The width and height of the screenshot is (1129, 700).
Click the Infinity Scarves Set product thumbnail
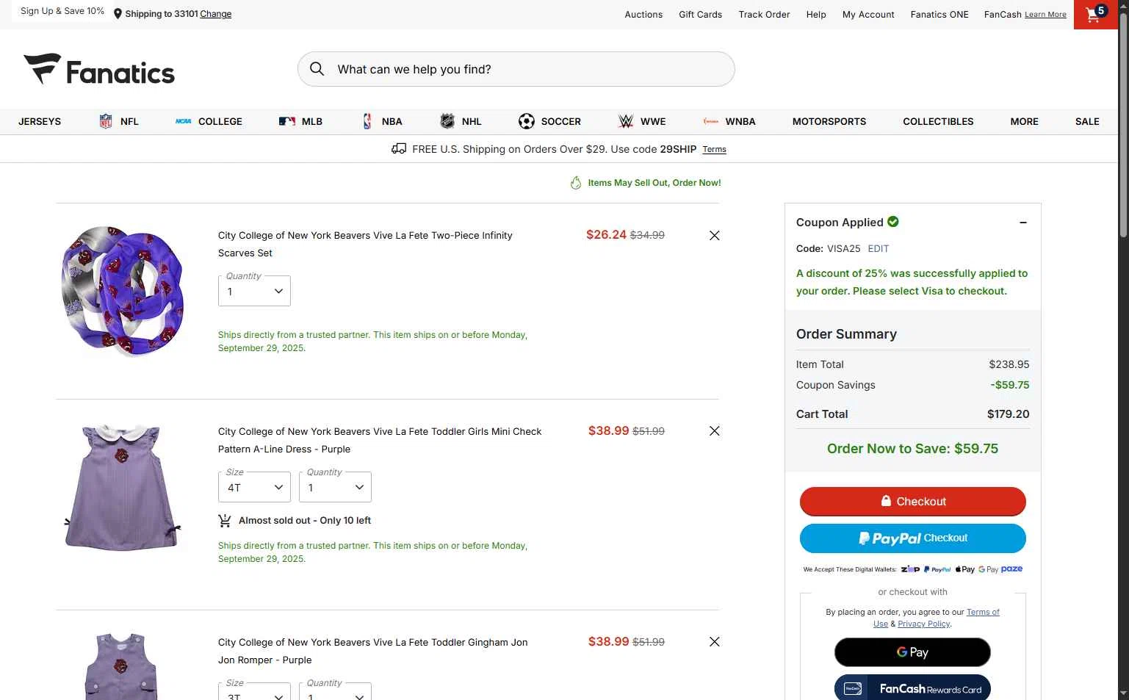(123, 291)
